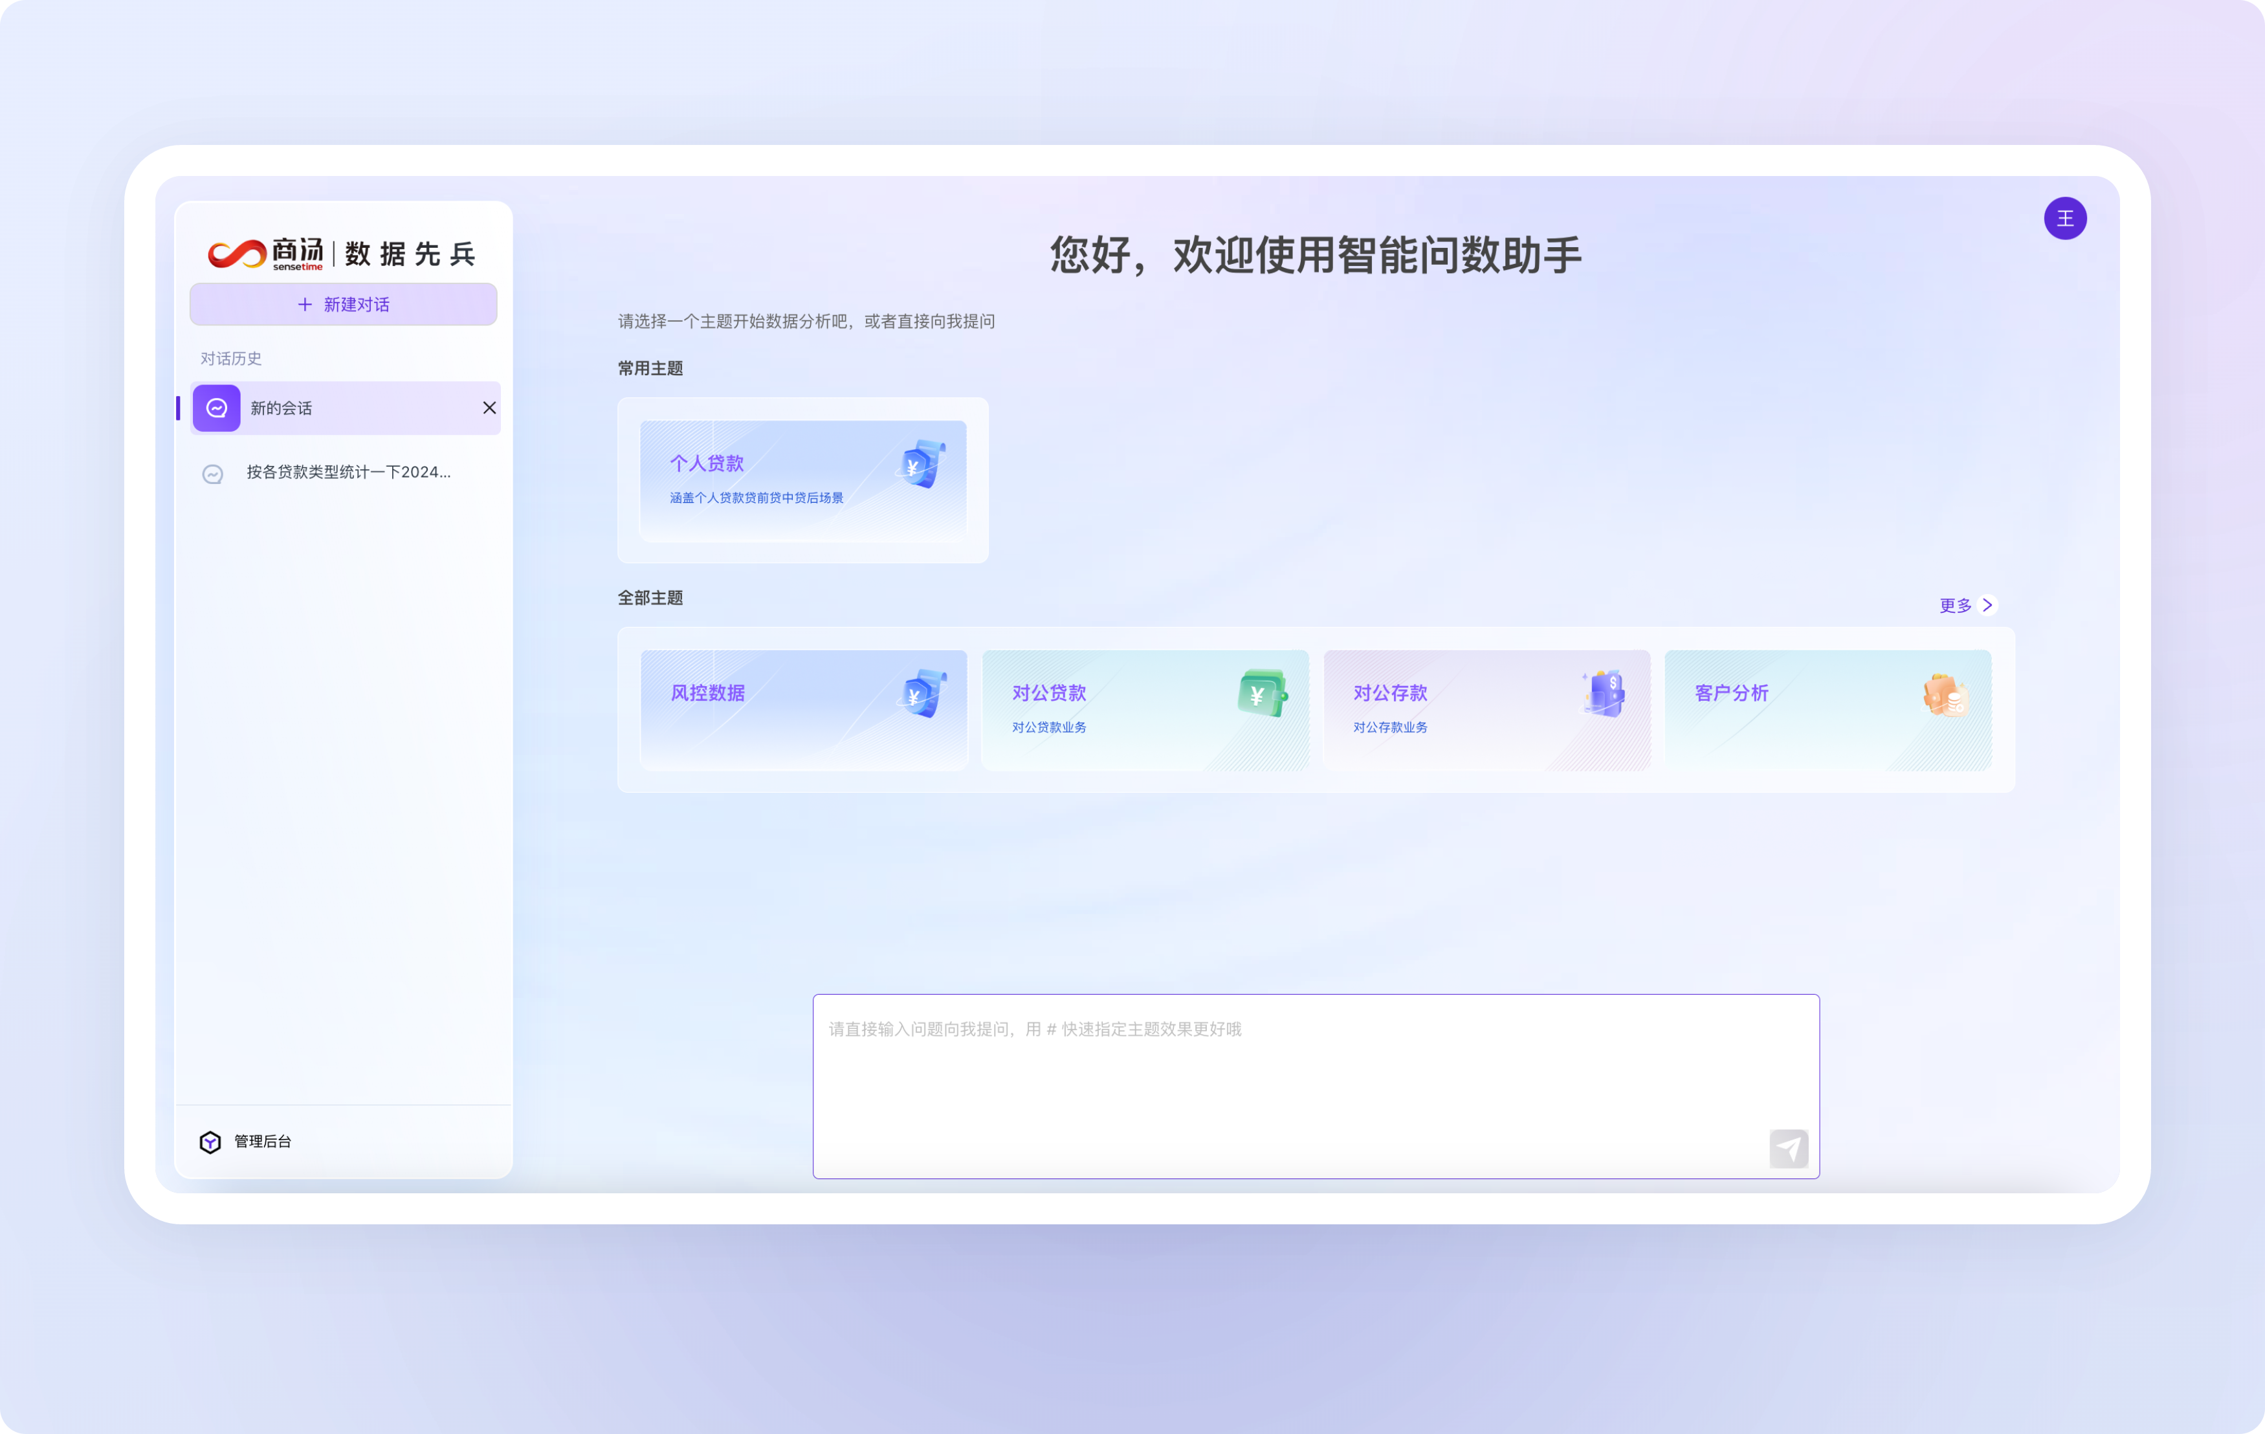Select the 个人贷款 topic card
The height and width of the screenshot is (1434, 2265).
tap(803, 481)
